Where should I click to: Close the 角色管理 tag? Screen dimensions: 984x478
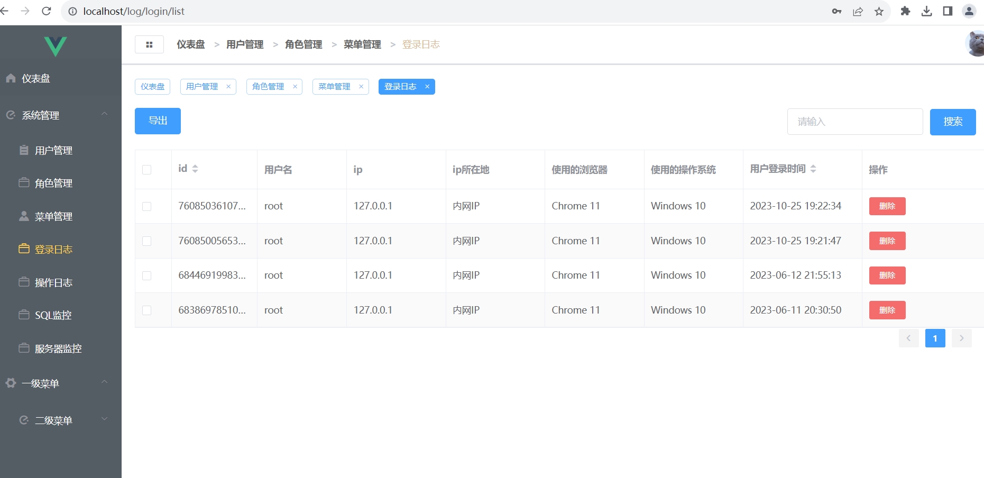coord(295,87)
